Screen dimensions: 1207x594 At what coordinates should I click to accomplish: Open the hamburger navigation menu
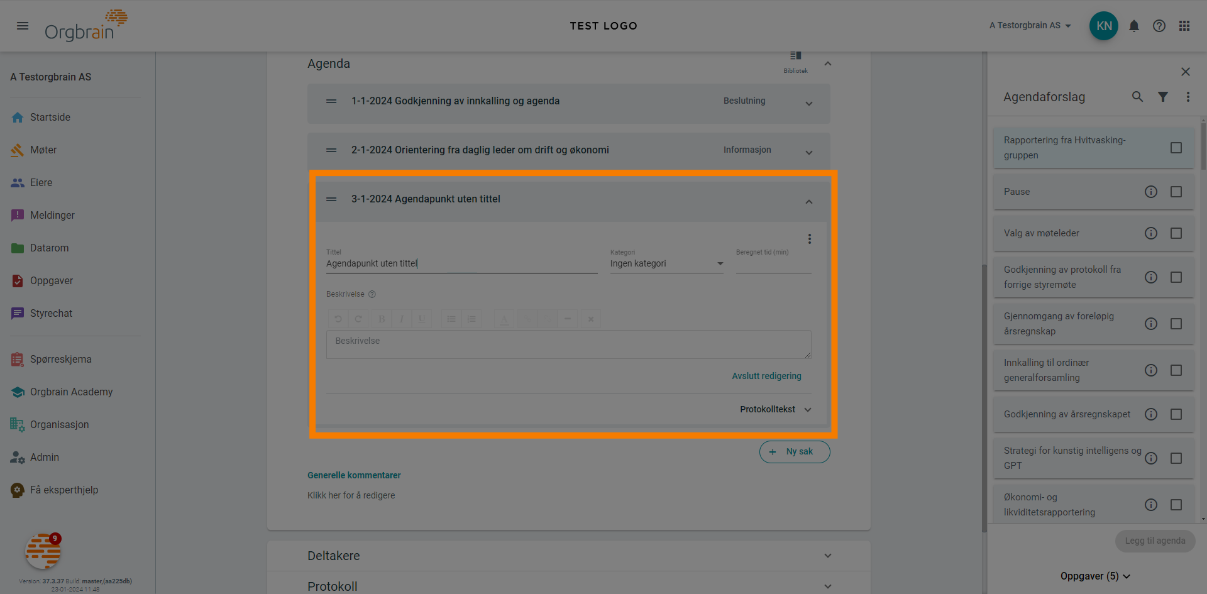tap(23, 26)
